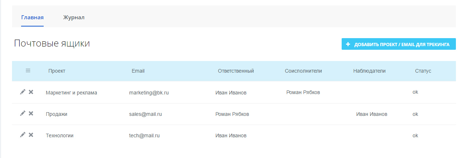Switch to the Журнал tab
The width and height of the screenshot is (465, 158).
[74, 17]
